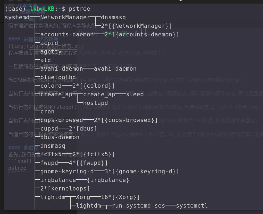Select the irqbalance process name
The height and width of the screenshot is (214, 263).
58,180
